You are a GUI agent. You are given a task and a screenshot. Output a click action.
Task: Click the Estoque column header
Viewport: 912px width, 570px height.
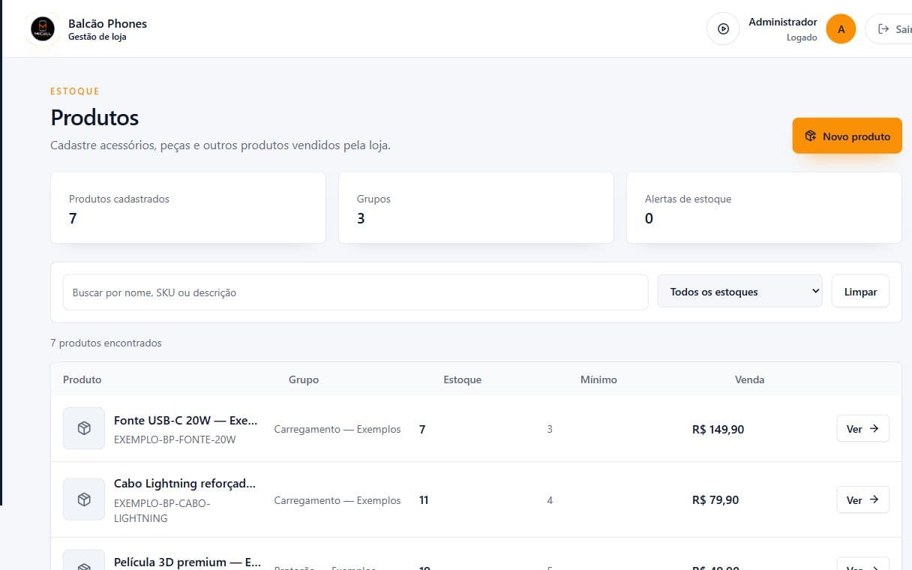[462, 379]
